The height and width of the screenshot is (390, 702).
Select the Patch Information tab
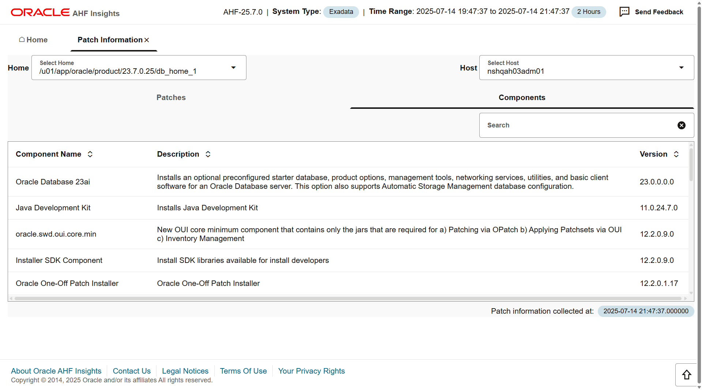110,40
